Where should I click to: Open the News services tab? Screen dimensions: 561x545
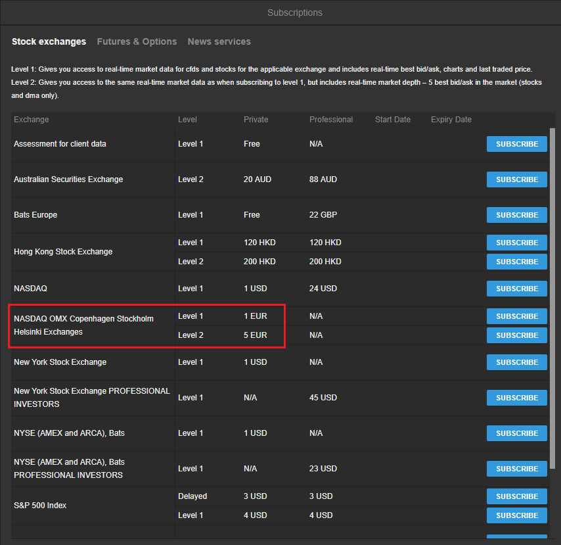[219, 41]
